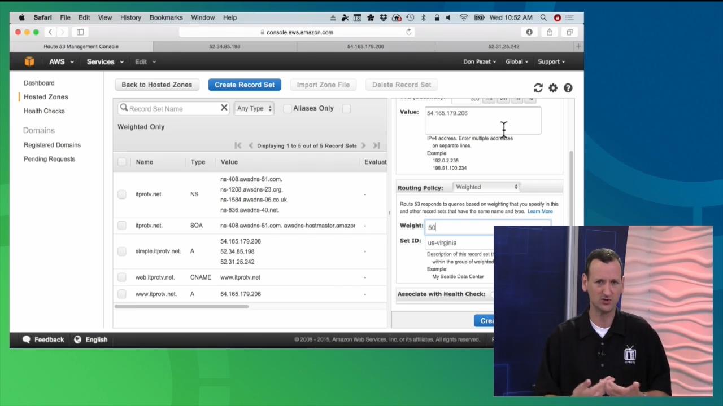Click the Weight input field
Viewport: 723px width, 406px height.
[x=488, y=227]
